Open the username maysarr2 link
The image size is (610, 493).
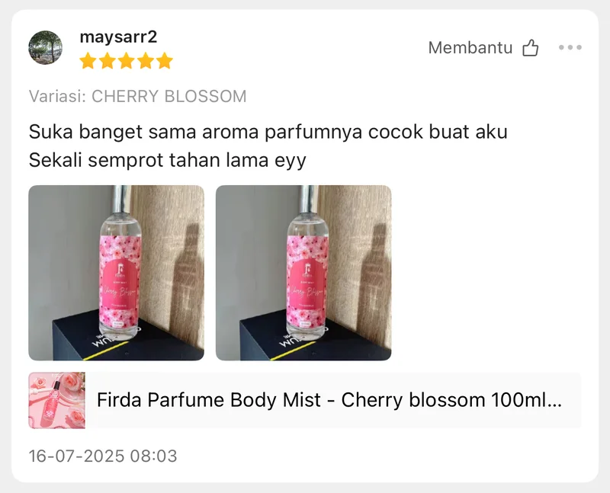118,37
